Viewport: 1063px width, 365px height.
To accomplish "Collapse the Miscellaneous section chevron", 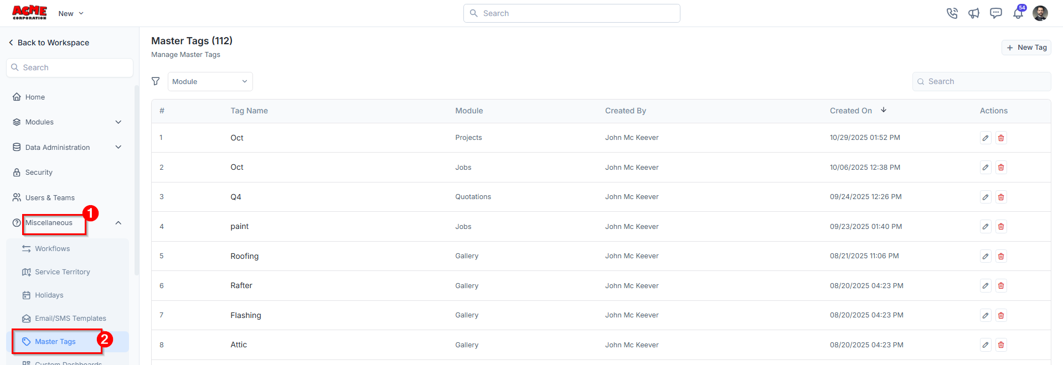I will 118,223.
